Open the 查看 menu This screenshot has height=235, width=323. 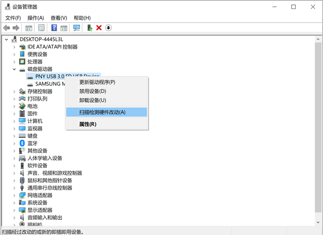click(58, 17)
